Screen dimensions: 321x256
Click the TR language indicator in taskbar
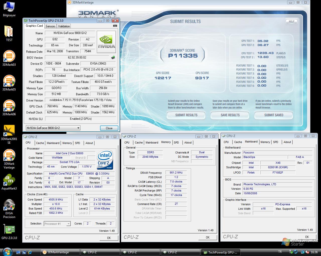[280, 252]
